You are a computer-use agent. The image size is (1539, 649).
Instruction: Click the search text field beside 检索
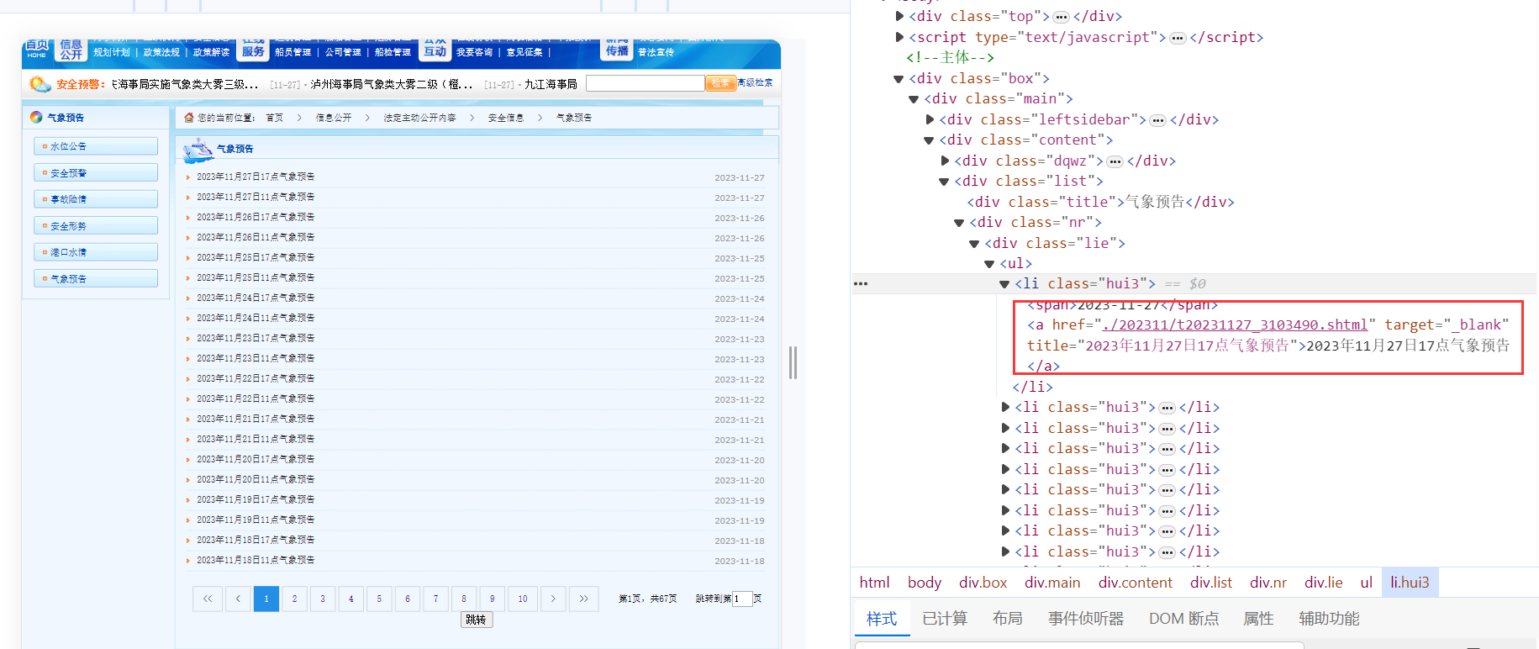[x=645, y=83]
